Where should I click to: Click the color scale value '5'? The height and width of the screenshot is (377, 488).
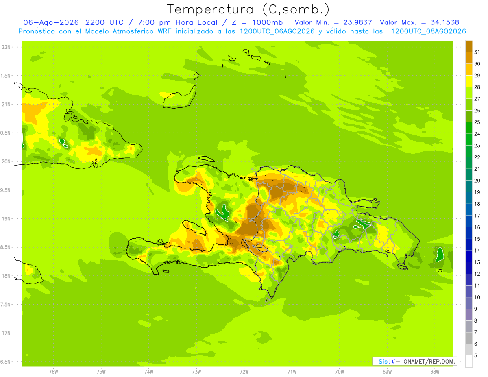[x=476, y=356]
